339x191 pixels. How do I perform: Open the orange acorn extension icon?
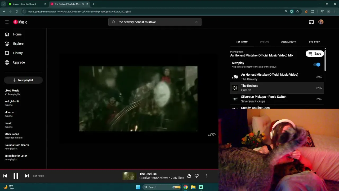[x=306, y=11]
